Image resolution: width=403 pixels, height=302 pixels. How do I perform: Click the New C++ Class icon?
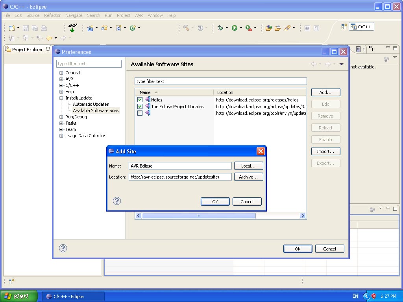pyautogui.click(x=133, y=28)
